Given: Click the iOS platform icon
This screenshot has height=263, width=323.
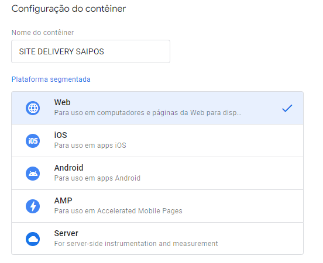Looking at the screenshot, I should pyautogui.click(x=33, y=141).
